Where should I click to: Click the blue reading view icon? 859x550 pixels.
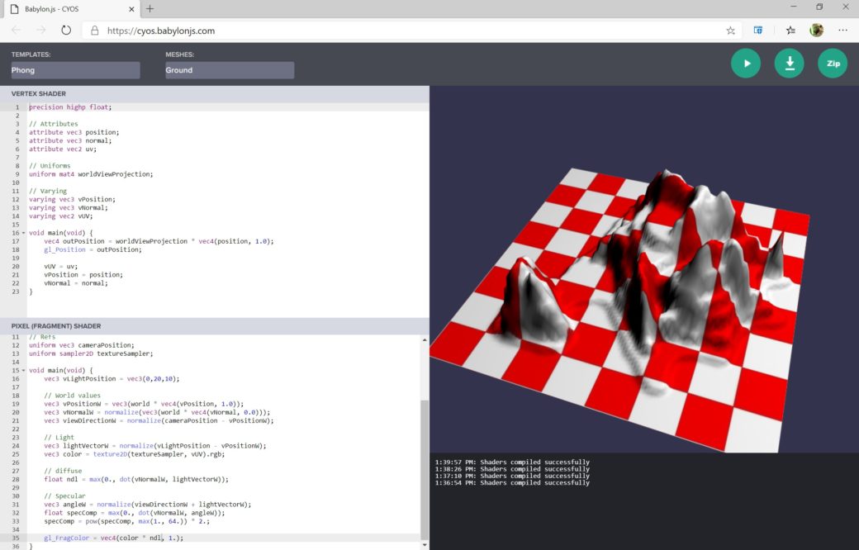(x=758, y=29)
